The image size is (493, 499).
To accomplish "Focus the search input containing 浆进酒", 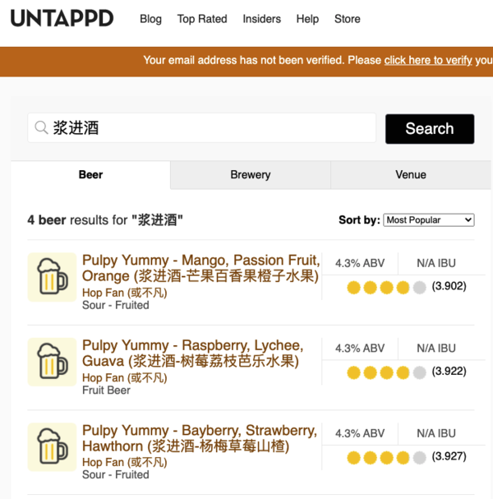I will point(201,127).
